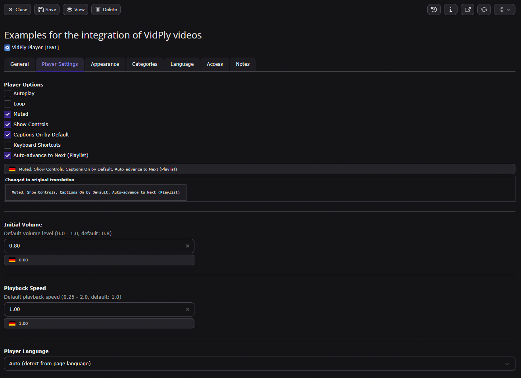This screenshot has height=378, width=521.
Task: Enable the Loop checkbox
Action: pyautogui.click(x=8, y=104)
